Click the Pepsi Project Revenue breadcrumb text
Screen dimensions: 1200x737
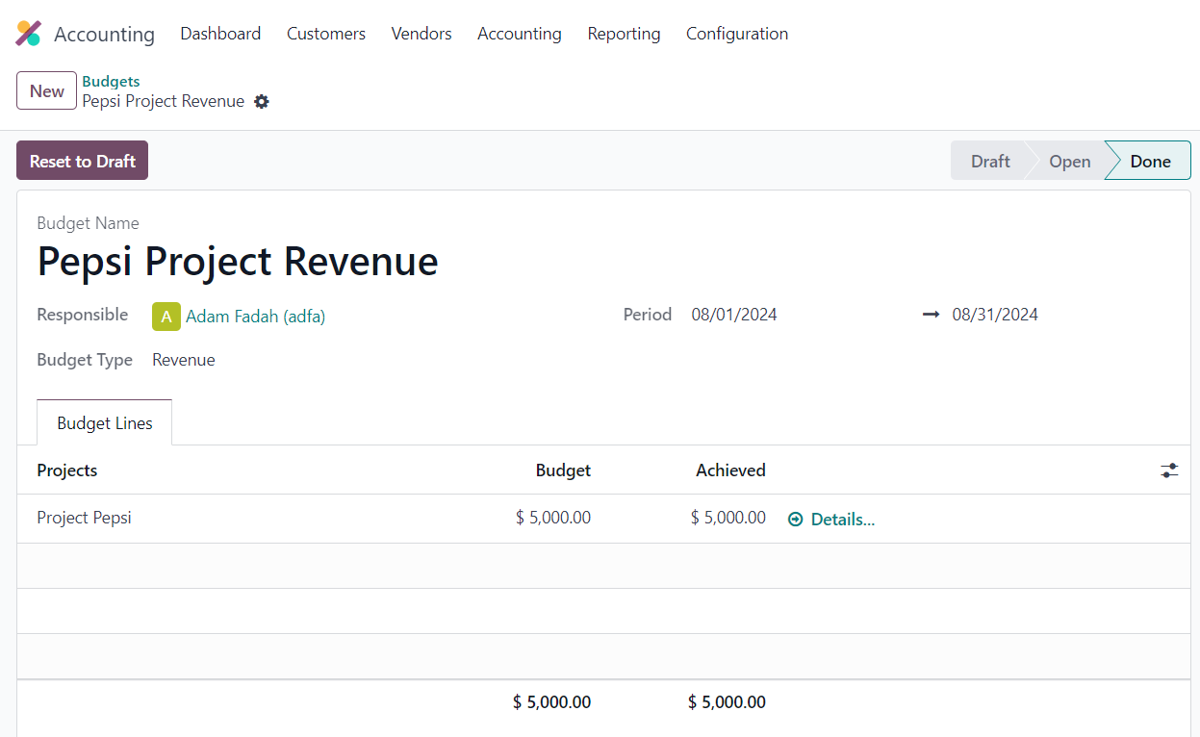pyautogui.click(x=164, y=101)
